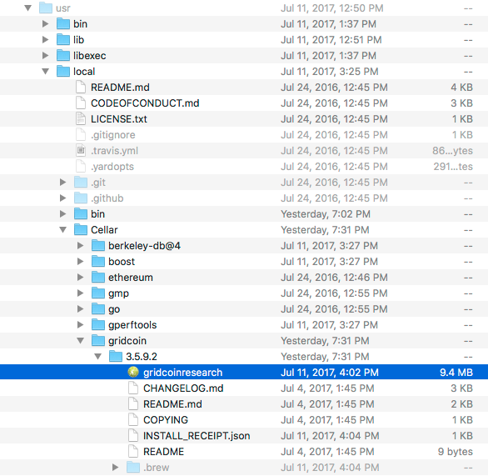Expand the .brew folder triangle
Viewport: 488px width, 476px height.
pyautogui.click(x=115, y=468)
